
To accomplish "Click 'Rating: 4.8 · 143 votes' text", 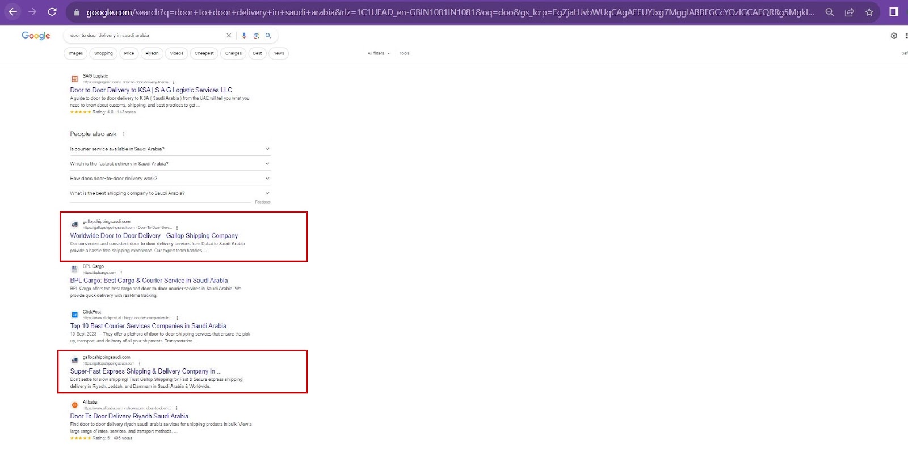I will click(114, 112).
